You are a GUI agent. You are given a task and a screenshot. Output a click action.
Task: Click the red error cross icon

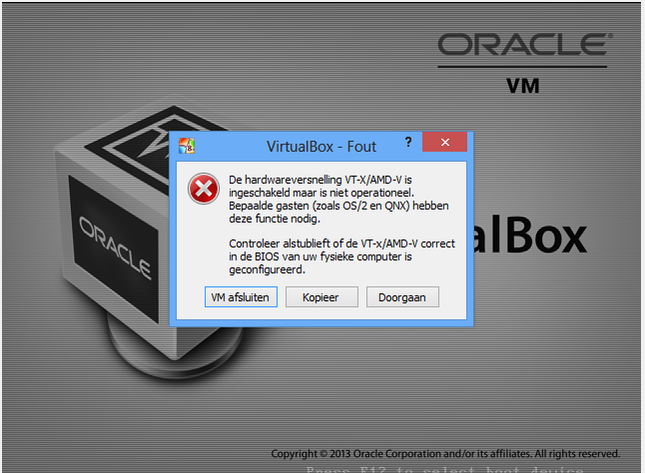pyautogui.click(x=204, y=189)
